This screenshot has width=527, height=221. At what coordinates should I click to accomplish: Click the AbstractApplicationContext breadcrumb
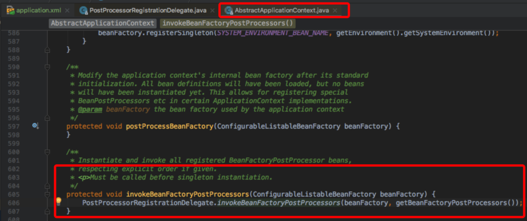tap(103, 23)
